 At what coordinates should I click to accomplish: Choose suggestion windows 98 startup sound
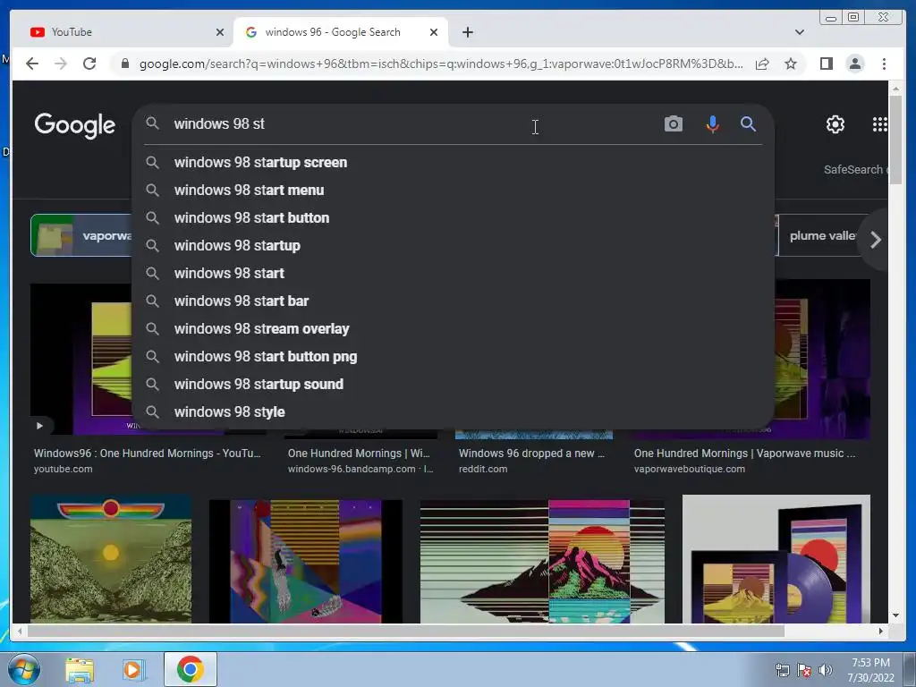click(x=453, y=385)
